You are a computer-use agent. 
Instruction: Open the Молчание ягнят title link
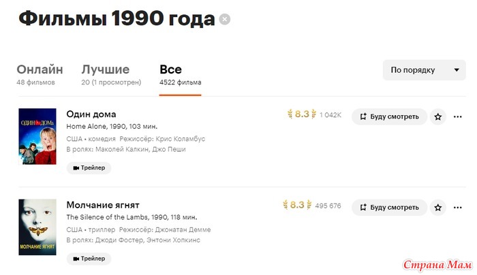coord(103,205)
